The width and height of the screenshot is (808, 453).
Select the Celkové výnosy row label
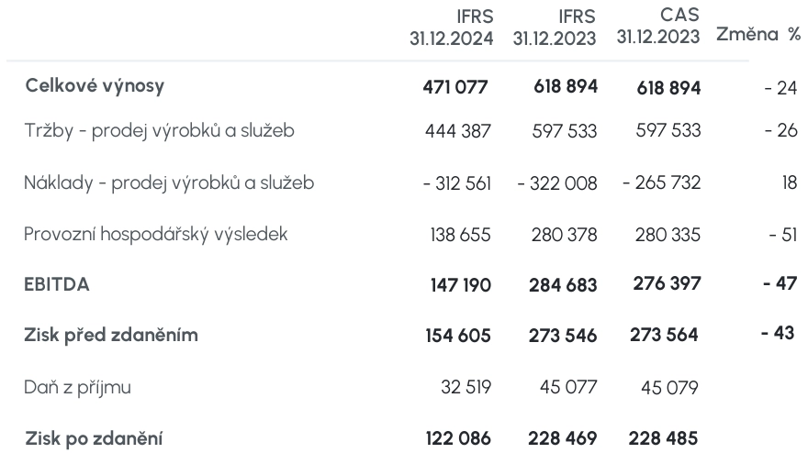tap(95, 86)
